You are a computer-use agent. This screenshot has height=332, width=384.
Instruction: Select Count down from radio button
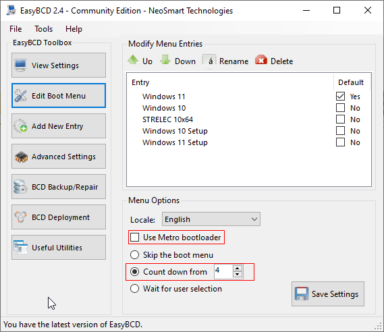coord(135,272)
